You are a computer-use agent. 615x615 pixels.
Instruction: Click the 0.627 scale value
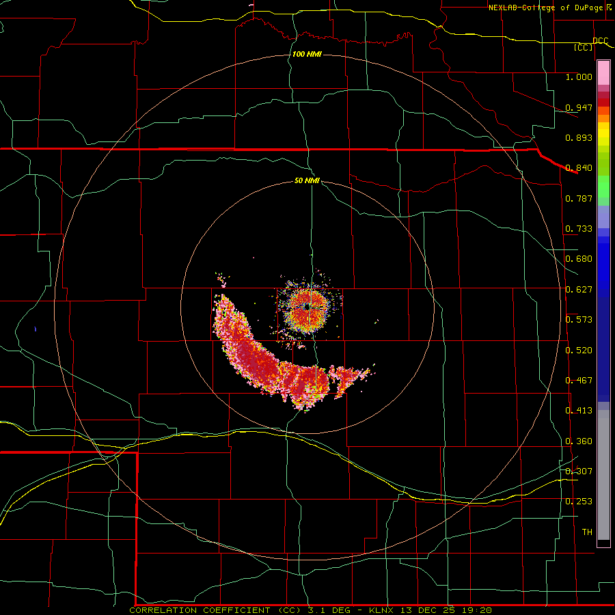pyautogui.click(x=579, y=290)
